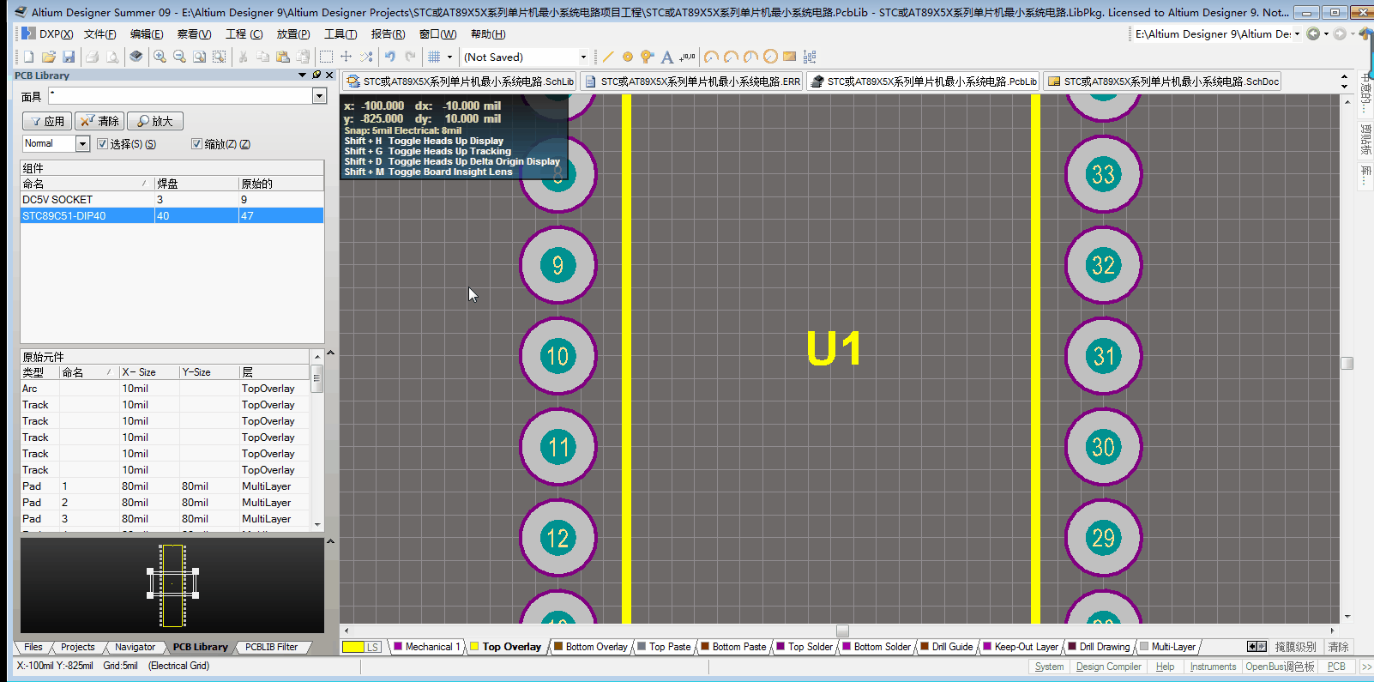
Task: Fit document in view icon
Action: (199, 57)
